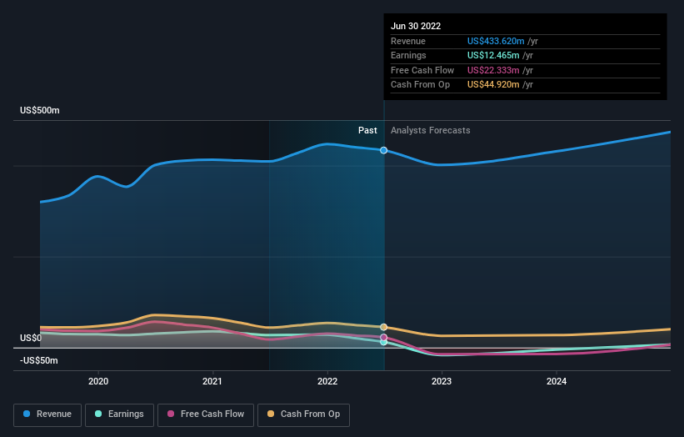Click the 2024 x-axis label

tap(557, 381)
